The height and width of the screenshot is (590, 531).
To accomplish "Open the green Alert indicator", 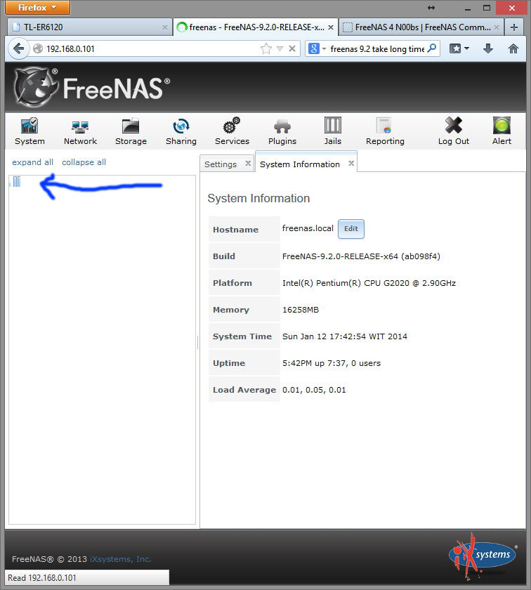I will tap(501, 125).
